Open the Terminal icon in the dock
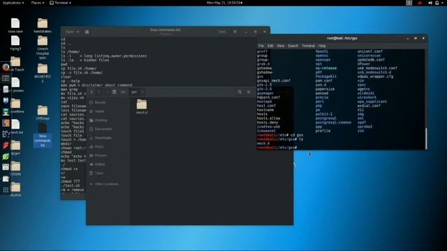The width and height of the screenshot is (447, 251). [x=6, y=78]
